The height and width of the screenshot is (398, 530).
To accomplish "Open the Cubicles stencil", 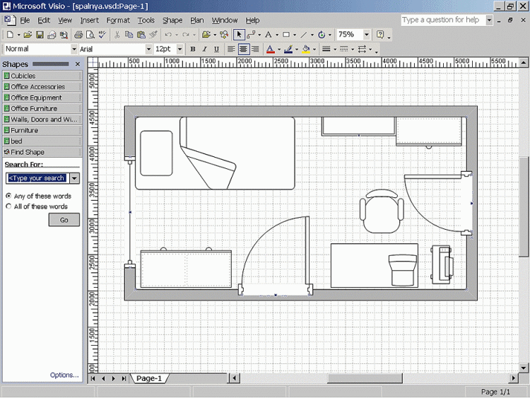I will pos(42,76).
